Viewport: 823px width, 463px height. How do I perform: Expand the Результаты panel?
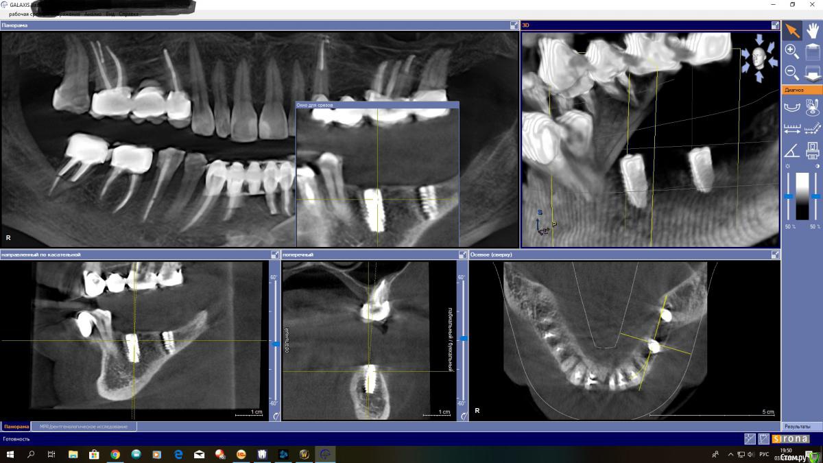(798, 426)
